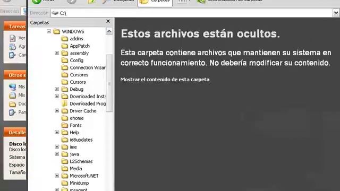Collapse the WINDOWS folder node
The height and width of the screenshot is (191, 340).
click(49, 31)
